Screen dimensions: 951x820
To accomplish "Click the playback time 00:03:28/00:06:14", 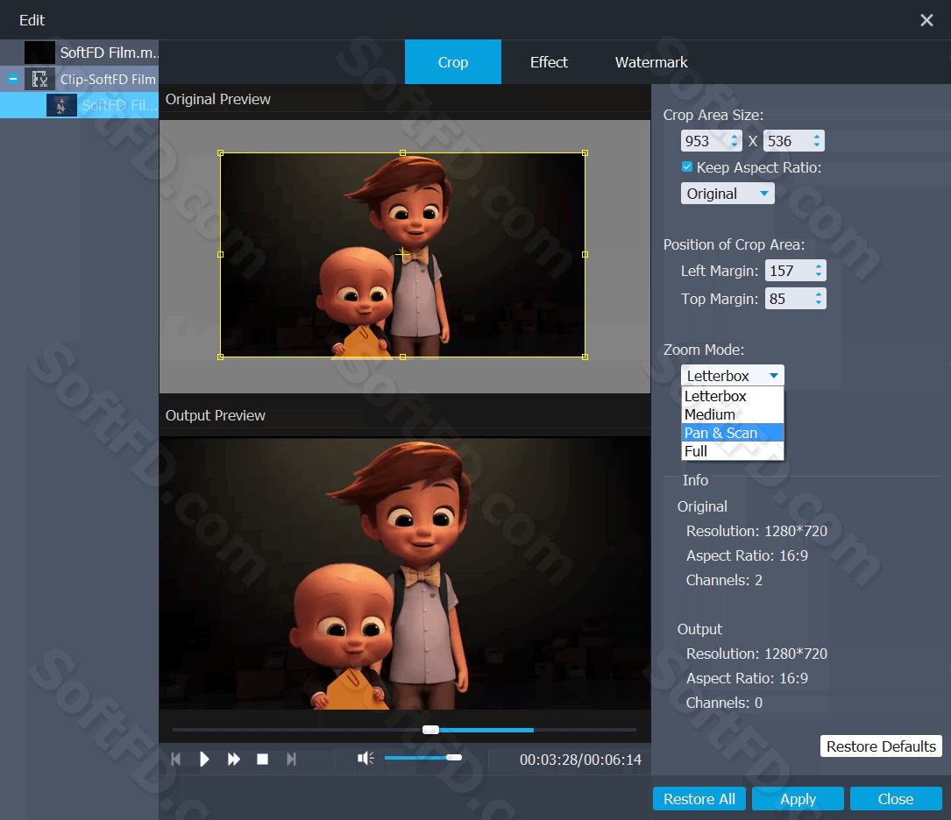I will click(x=580, y=760).
